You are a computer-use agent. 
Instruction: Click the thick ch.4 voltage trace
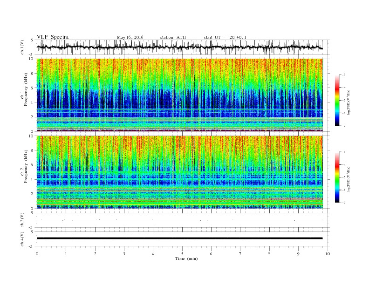[179, 238]
